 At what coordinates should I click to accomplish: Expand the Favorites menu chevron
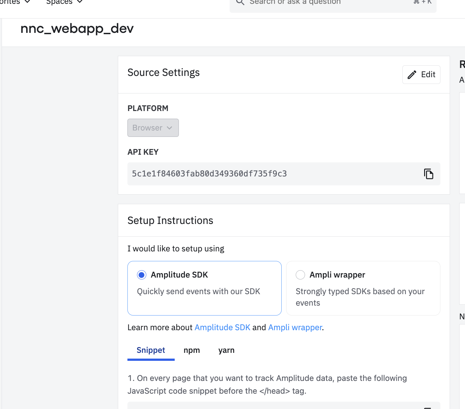point(27,2)
